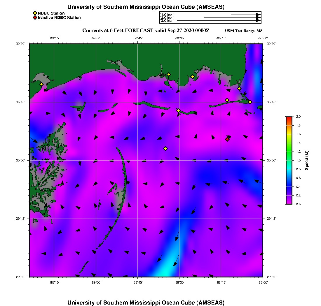321x306 pixels.
Task: Click the top Ocean Cube (AMSEAS) title
Action: (x=146, y=7)
